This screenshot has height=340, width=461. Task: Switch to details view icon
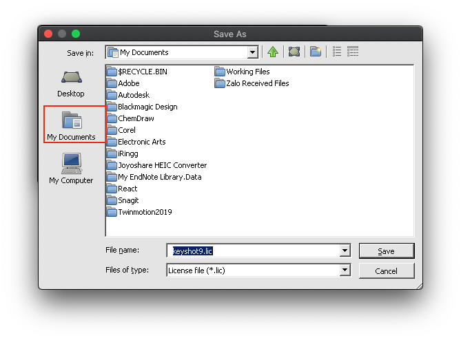(x=354, y=52)
